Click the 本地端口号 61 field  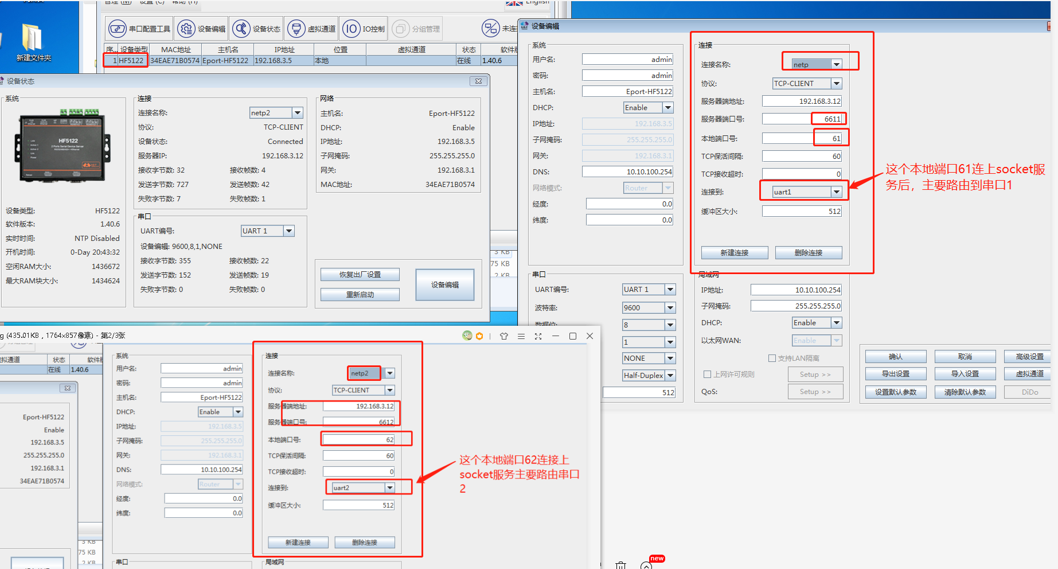pyautogui.click(x=802, y=139)
